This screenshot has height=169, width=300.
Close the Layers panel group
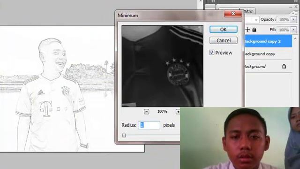point(296,7)
